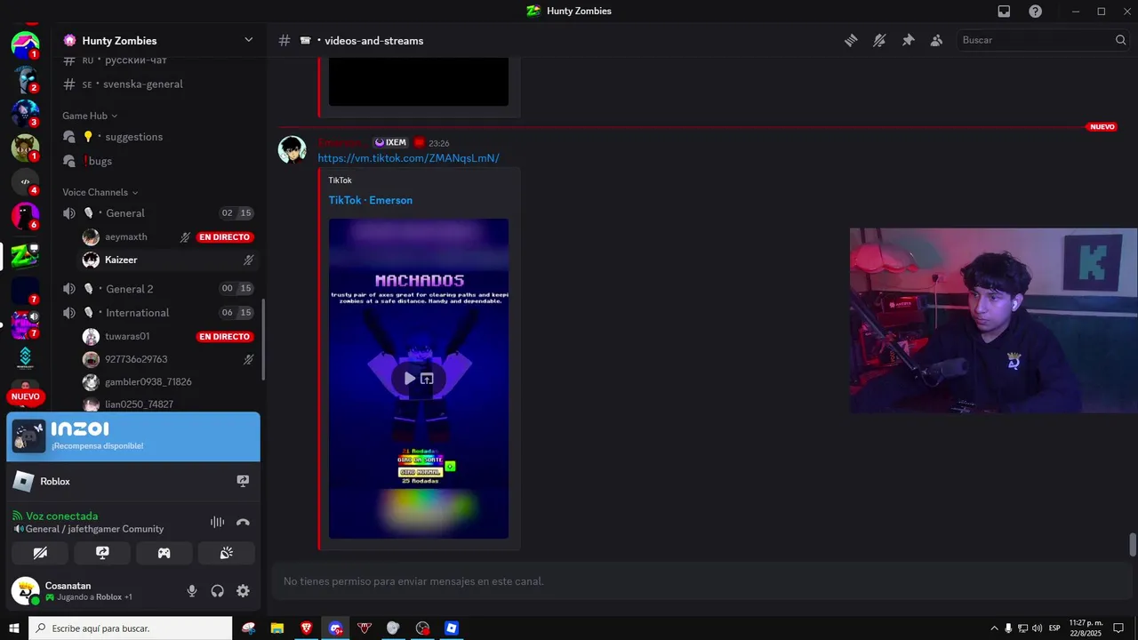Viewport: 1138px width, 640px height.
Task: Open the inZOI reward banner
Action: (133, 436)
